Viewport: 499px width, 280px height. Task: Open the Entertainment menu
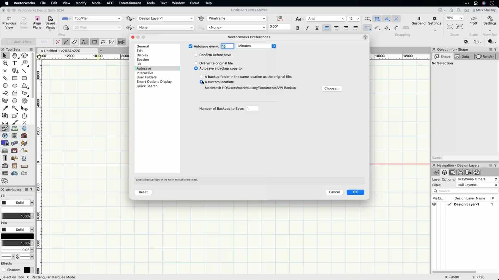[130, 3]
